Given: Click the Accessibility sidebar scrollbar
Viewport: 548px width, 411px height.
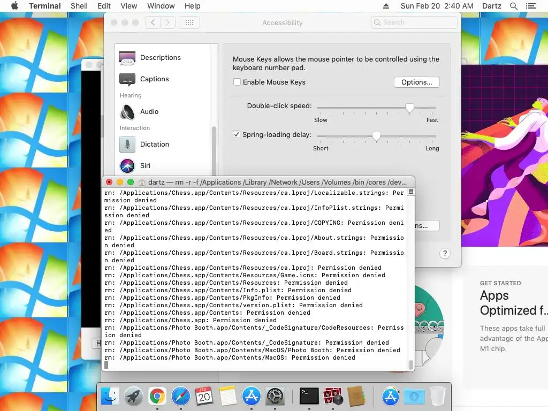Looking at the screenshot, I should tap(214, 151).
